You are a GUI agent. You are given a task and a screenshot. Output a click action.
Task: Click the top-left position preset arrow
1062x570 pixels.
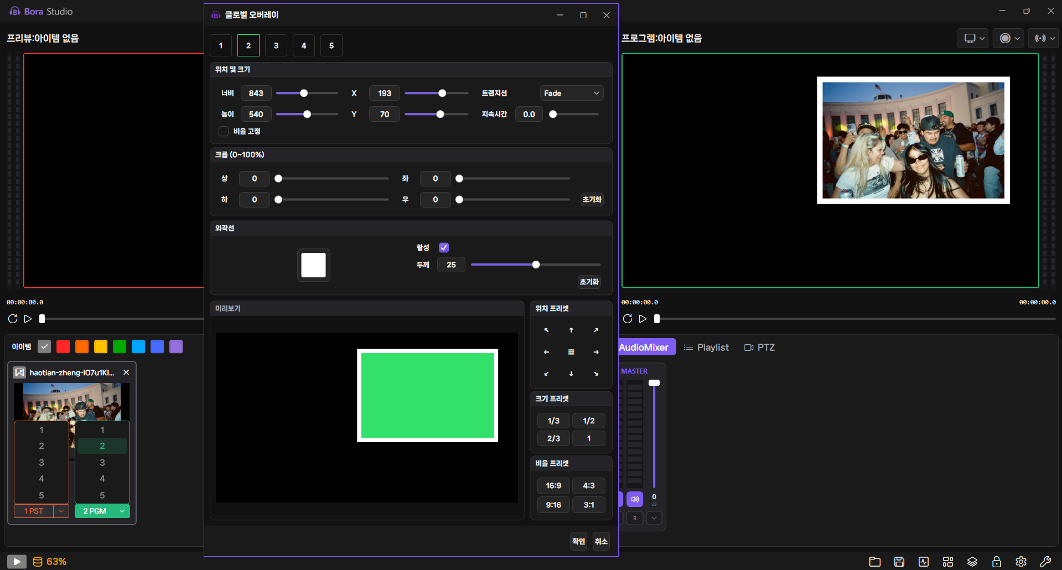546,330
